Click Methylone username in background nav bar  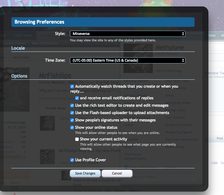(x=193, y=35)
